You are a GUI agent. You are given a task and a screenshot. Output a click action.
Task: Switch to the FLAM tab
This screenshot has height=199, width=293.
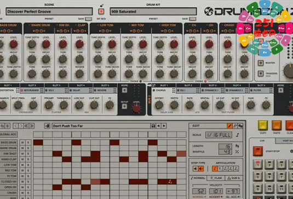click(216, 178)
